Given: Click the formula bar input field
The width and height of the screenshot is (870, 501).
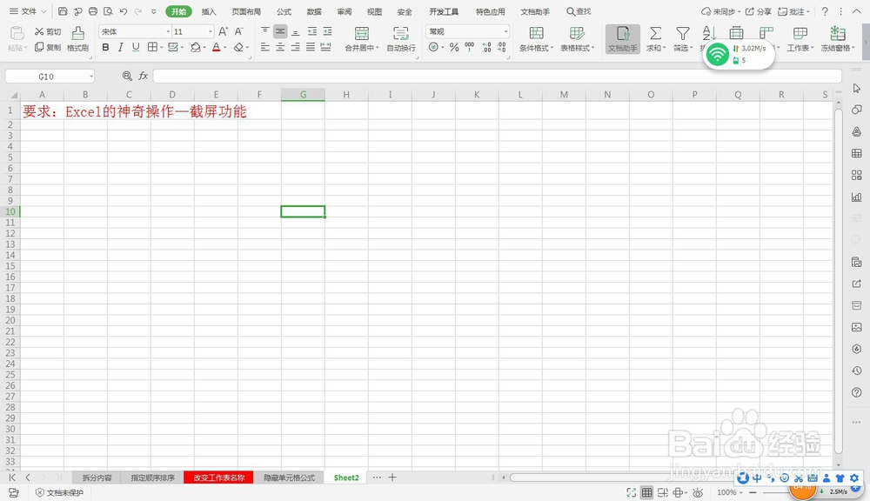Looking at the screenshot, I should (497, 76).
